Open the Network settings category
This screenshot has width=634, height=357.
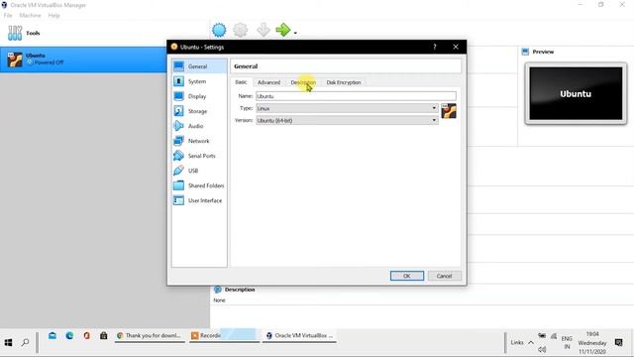199,141
